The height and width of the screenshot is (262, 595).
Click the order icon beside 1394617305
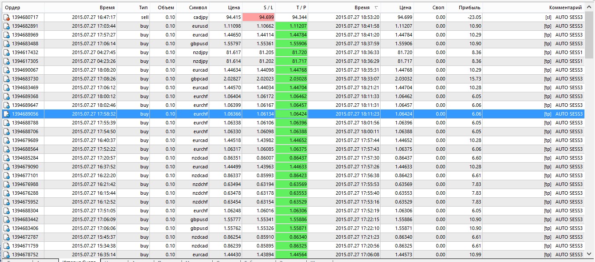pyautogui.click(x=7, y=61)
